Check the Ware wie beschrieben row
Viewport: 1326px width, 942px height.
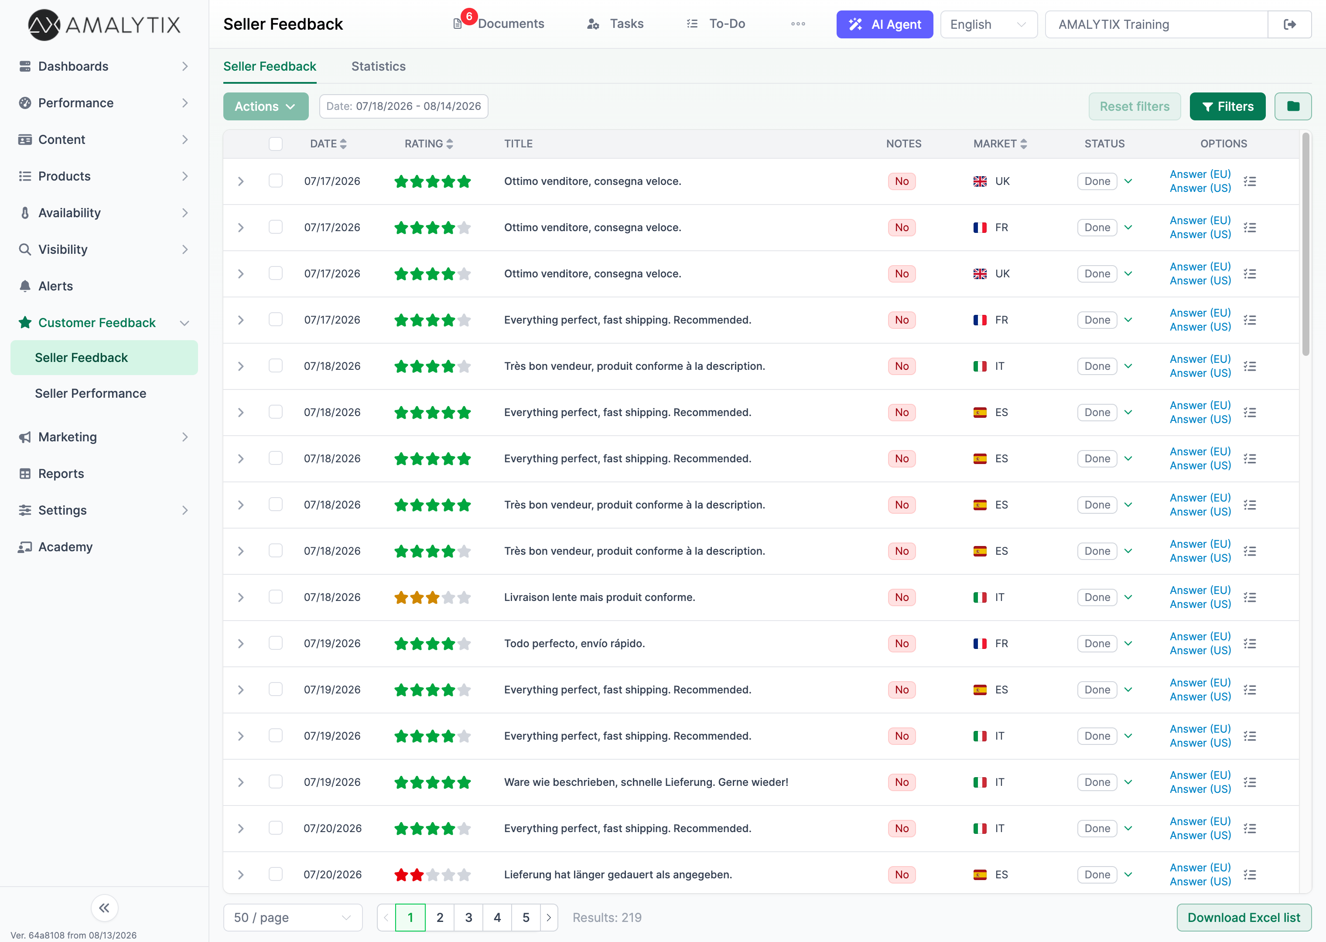point(276,782)
